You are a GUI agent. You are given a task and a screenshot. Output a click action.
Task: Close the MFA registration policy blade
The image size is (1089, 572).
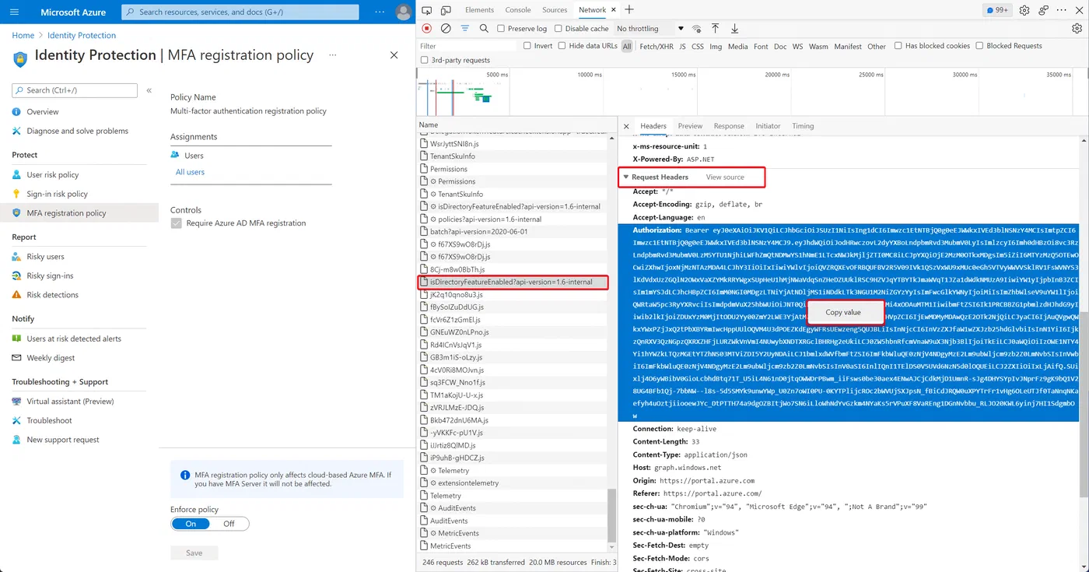tap(394, 55)
